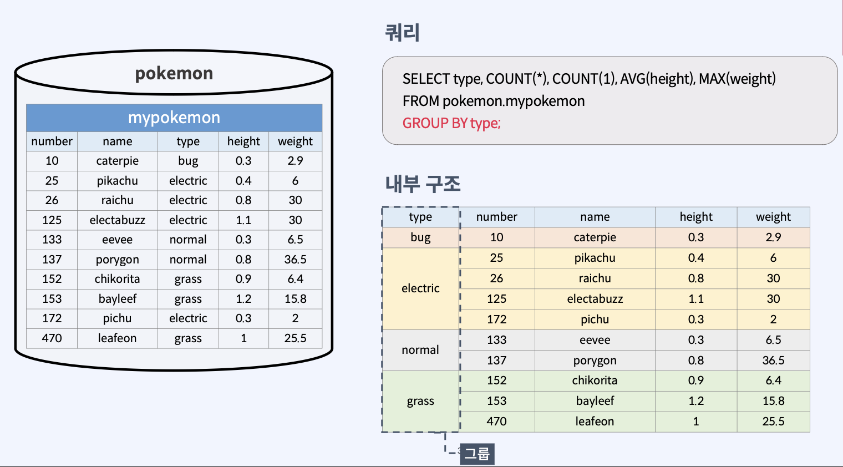The image size is (843, 467).
Task: Click 'pikachu' in the 내부 구조 table
Action: tap(595, 258)
